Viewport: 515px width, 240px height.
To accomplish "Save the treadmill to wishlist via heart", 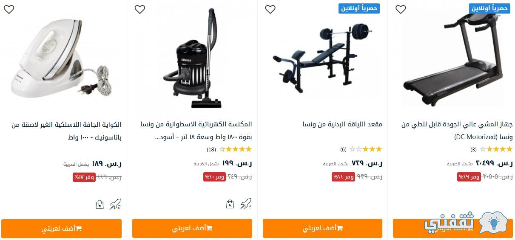I will tap(401, 9).
